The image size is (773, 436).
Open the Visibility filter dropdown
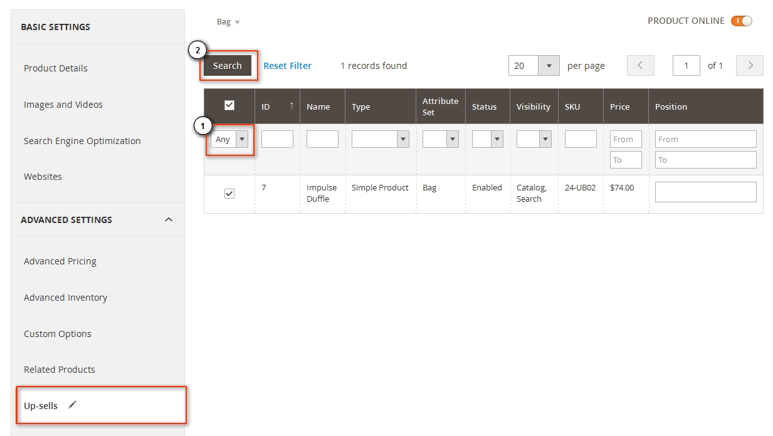[546, 138]
